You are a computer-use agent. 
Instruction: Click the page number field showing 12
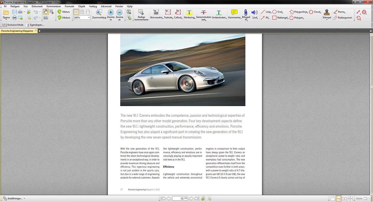(180, 199)
